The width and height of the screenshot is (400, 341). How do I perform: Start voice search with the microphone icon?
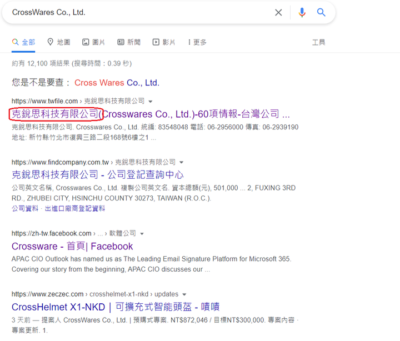point(302,12)
